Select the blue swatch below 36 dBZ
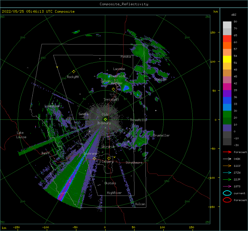The width and height of the screenshot is (248, 231). [x=227, y=100]
